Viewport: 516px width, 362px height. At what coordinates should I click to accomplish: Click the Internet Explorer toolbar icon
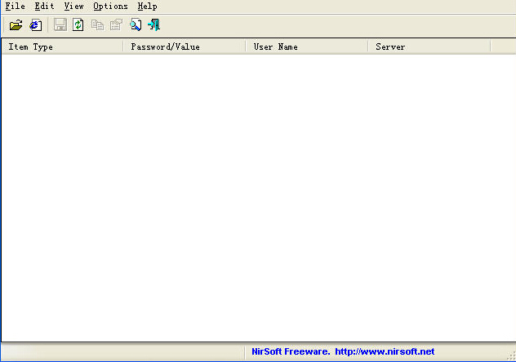tap(35, 25)
